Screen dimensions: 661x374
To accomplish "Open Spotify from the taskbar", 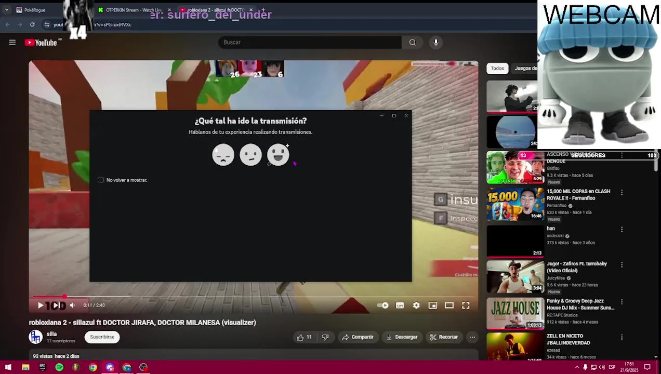I will tap(59, 367).
